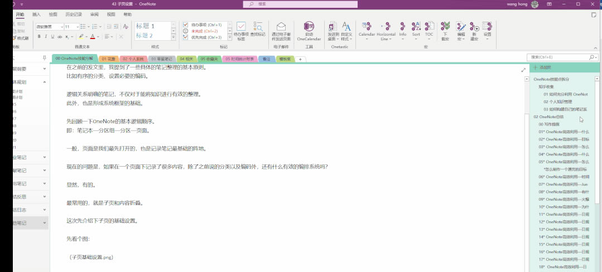Increase the indent level

pyautogui.click(x=116, y=26)
